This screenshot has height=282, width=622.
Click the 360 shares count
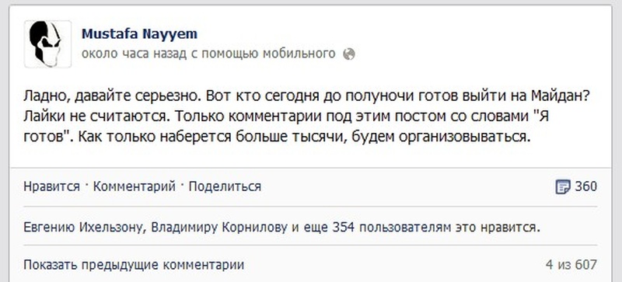point(585,186)
